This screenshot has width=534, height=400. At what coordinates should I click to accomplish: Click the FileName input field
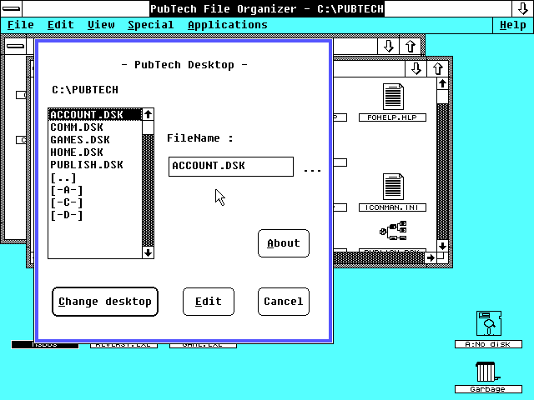[x=231, y=167]
